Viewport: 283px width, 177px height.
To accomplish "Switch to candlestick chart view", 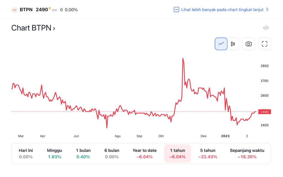I will click(233, 44).
